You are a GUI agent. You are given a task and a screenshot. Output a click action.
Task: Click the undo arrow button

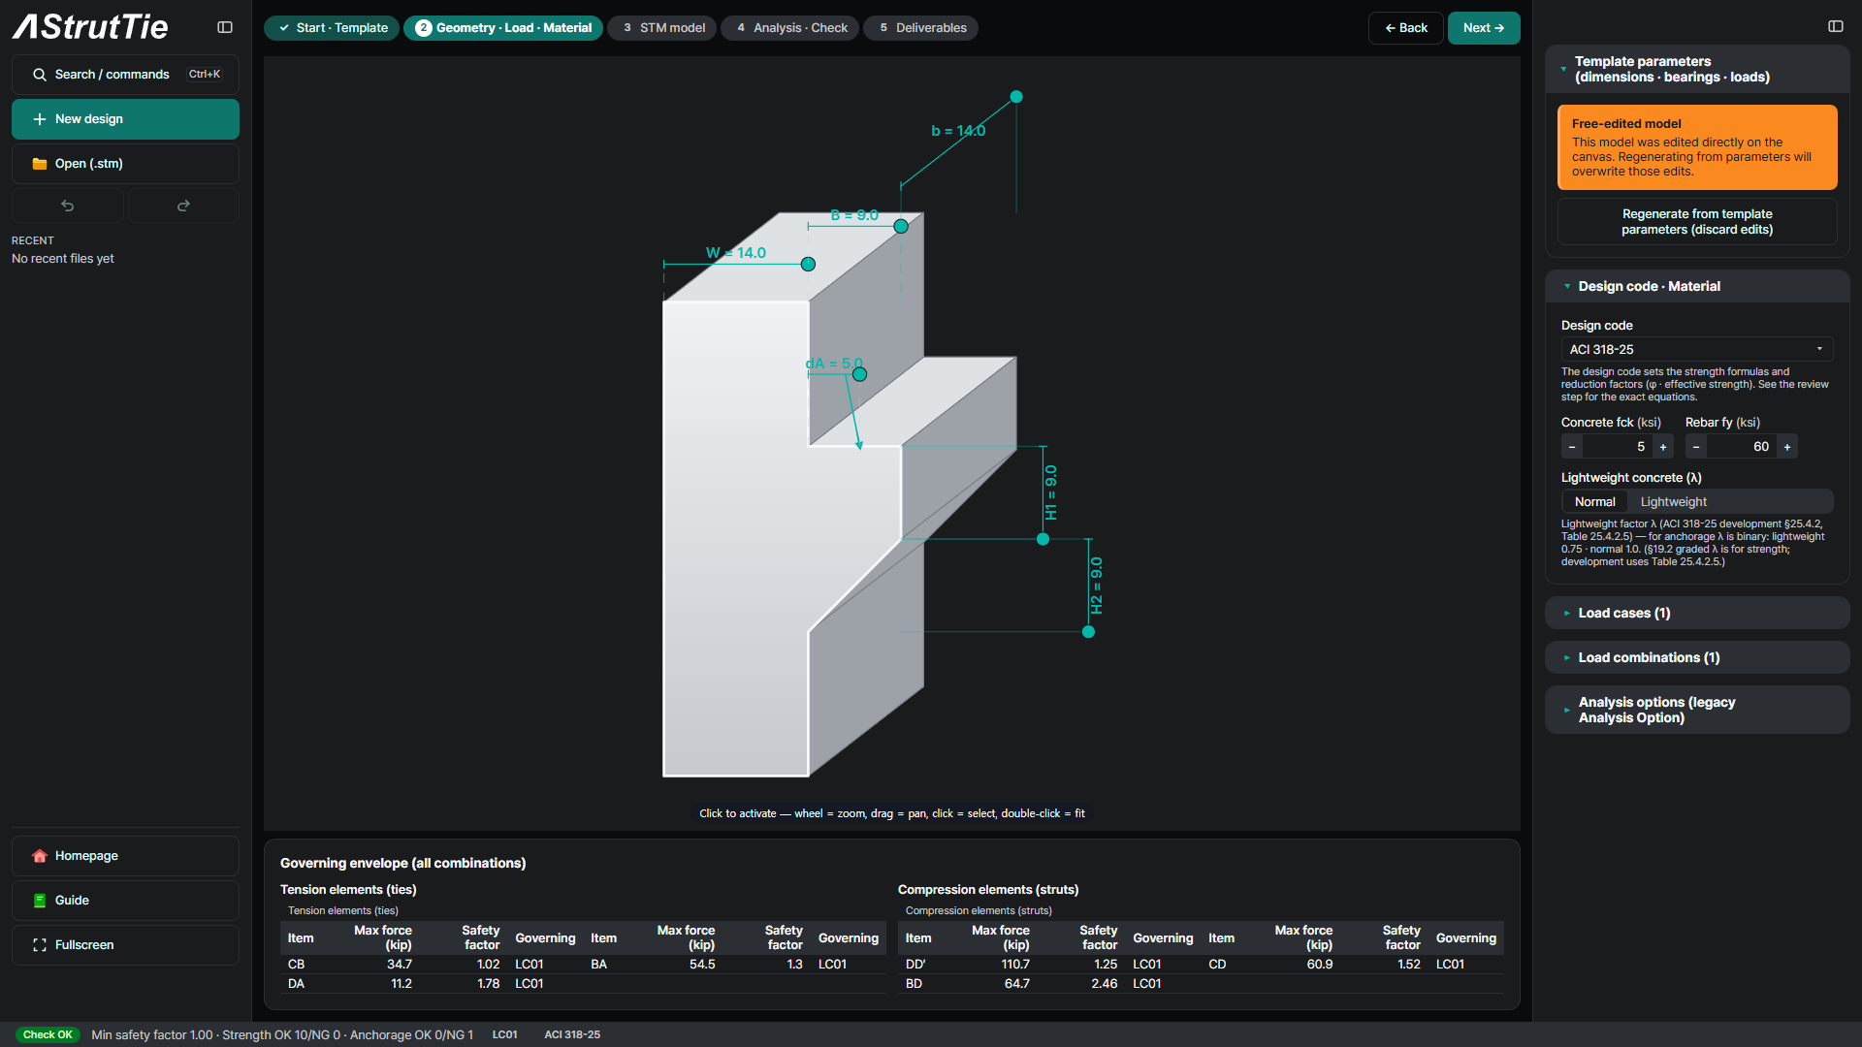68,206
